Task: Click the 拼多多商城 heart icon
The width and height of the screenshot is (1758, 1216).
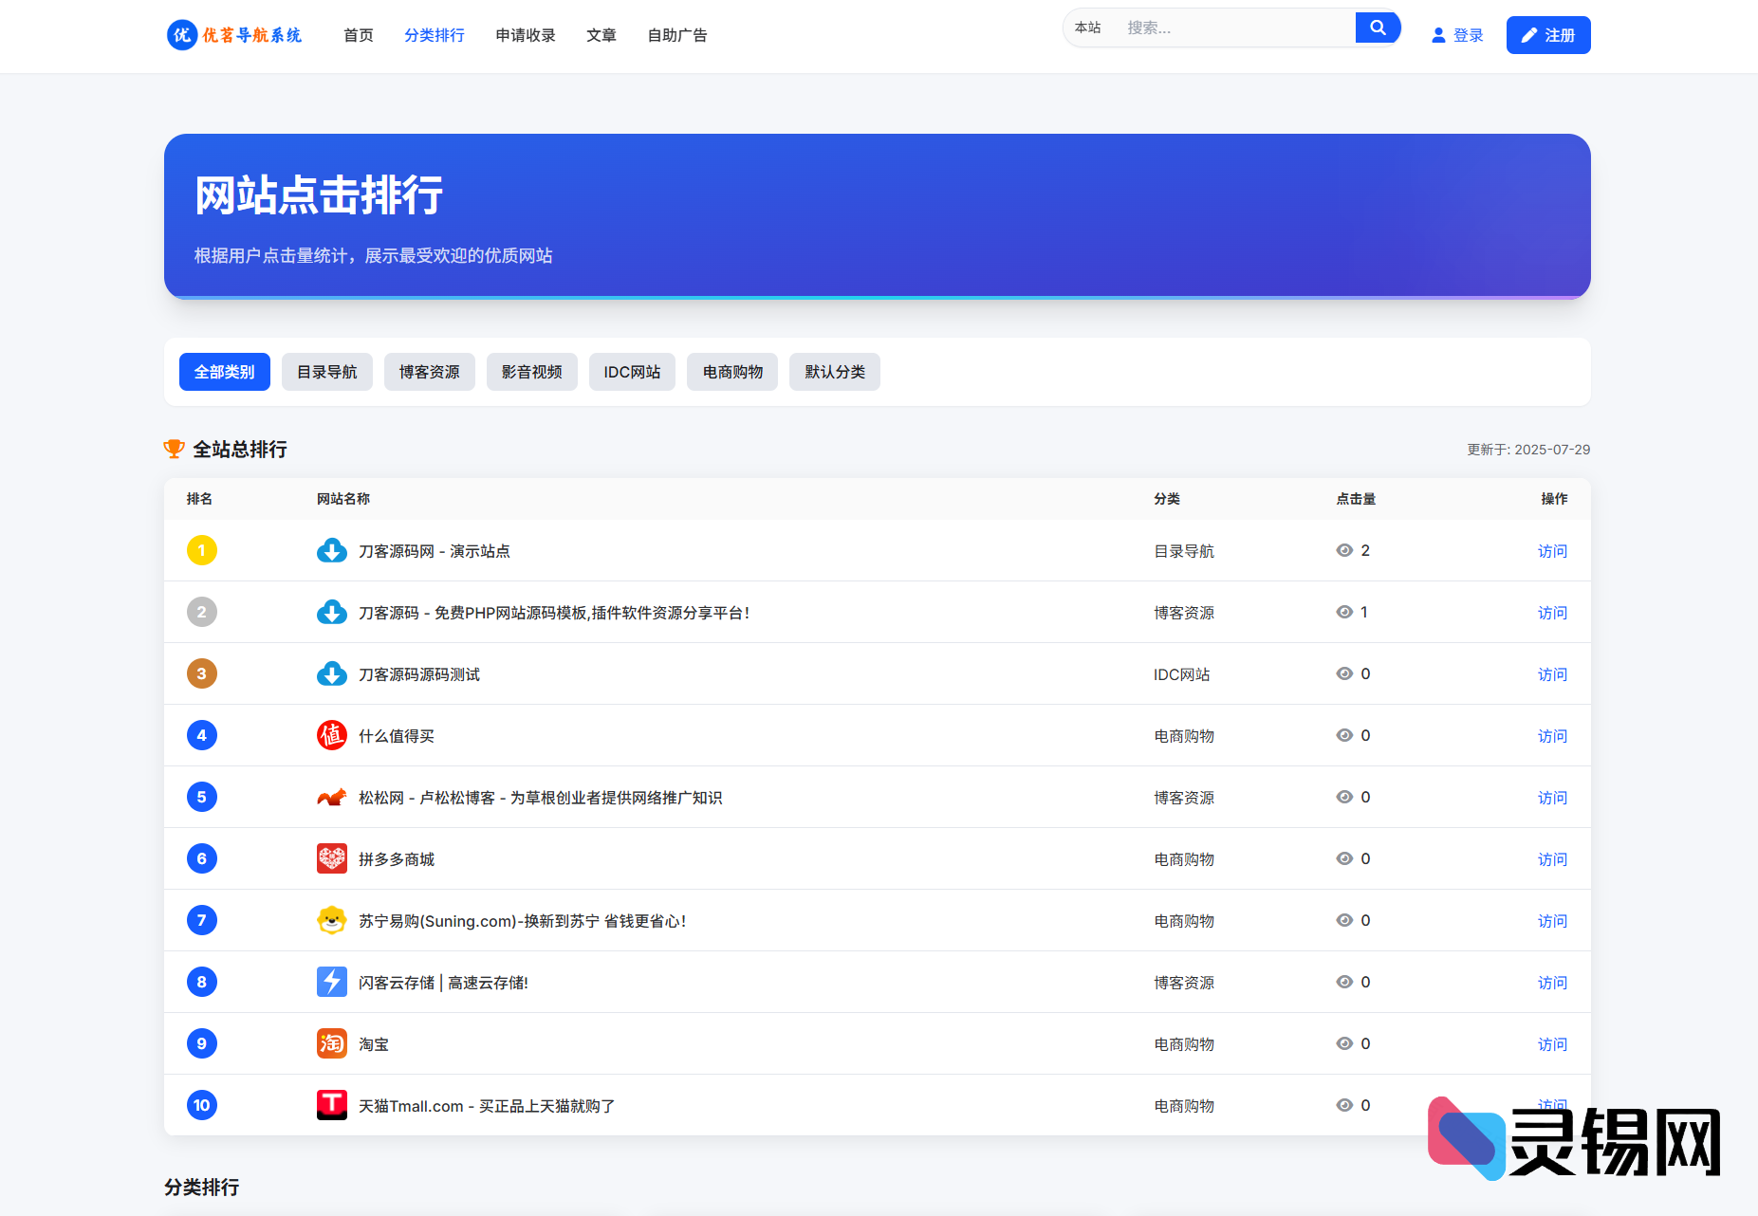Action: (331, 858)
